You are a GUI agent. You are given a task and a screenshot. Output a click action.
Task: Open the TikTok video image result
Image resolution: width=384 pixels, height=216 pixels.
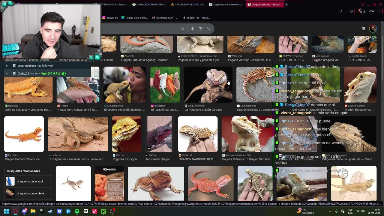[x=159, y=134]
